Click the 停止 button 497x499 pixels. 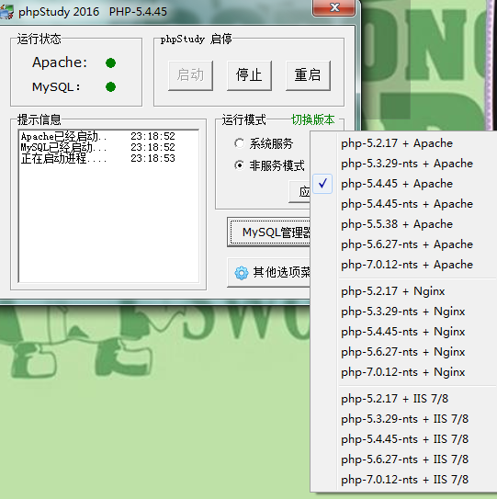249,75
